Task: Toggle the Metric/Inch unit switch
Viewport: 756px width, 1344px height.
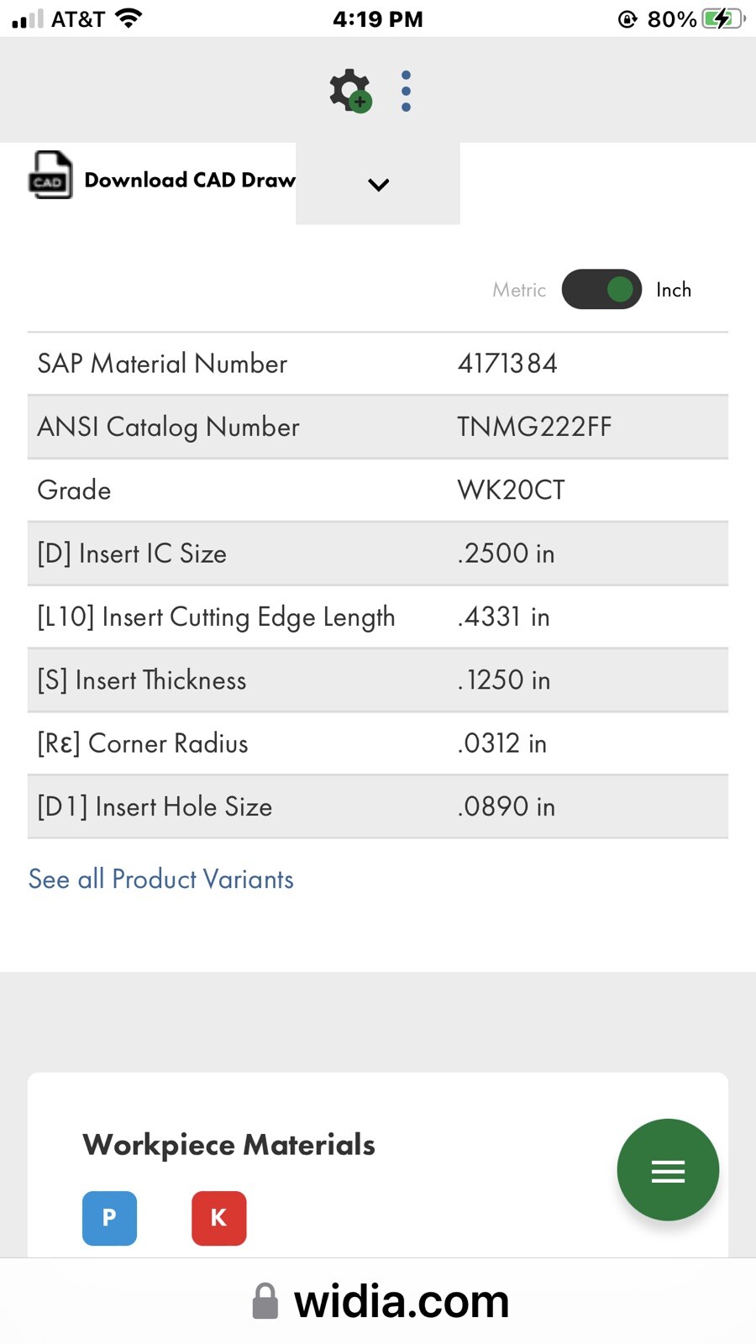Action: tap(601, 289)
